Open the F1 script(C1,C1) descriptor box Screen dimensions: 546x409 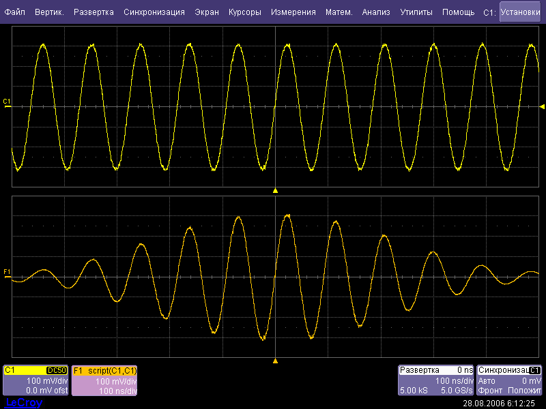104,380
